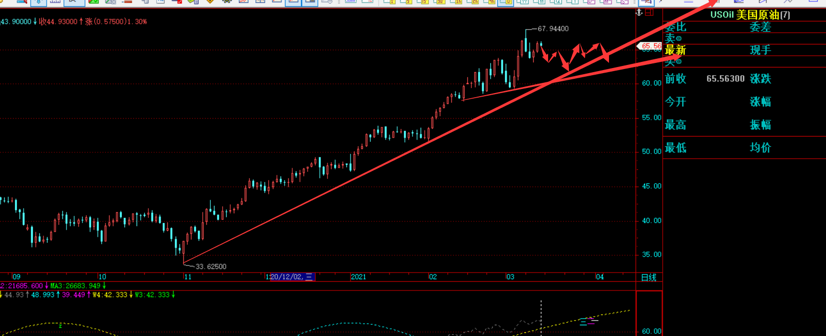Click the 振幅 label in quote panel

[x=760, y=125]
